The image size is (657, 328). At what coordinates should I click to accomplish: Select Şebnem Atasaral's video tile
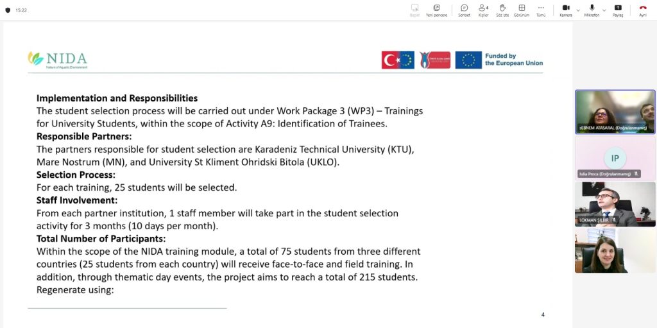(x=615, y=111)
